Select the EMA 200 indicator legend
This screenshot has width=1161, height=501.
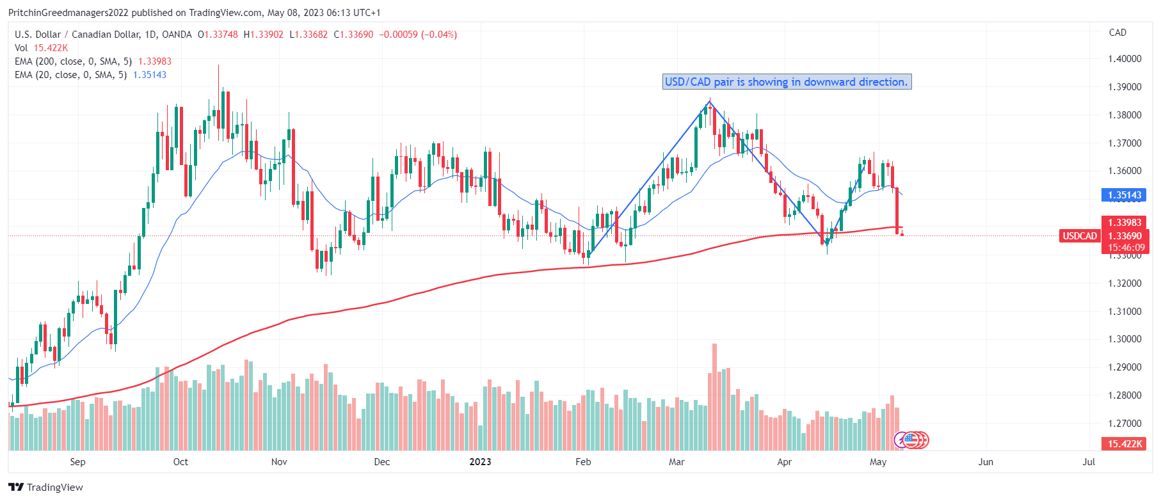[93, 61]
